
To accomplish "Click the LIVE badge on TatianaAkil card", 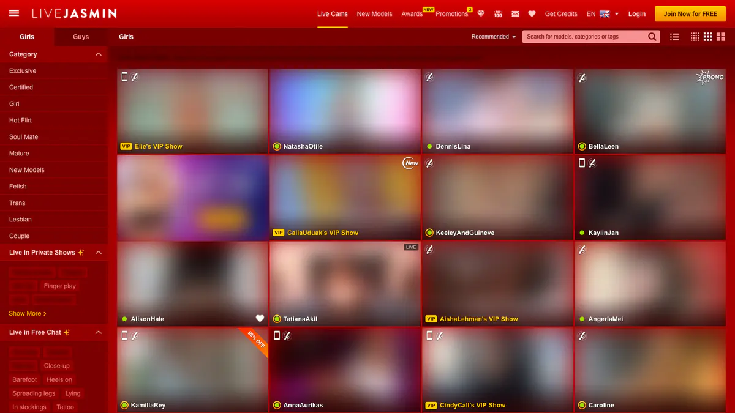I will pos(411,247).
